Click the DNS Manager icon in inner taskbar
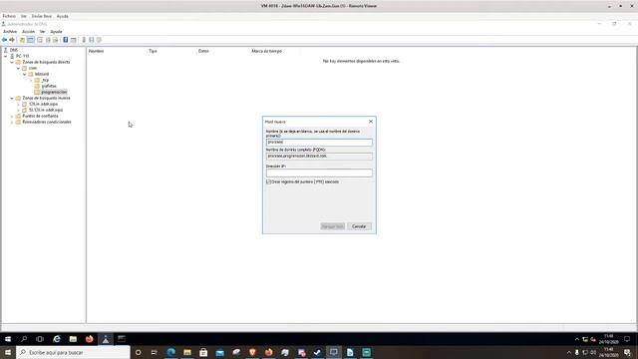The image size is (638, 359). tap(106, 339)
